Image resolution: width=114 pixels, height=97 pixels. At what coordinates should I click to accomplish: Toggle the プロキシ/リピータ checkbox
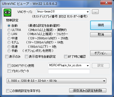coord(9,71)
